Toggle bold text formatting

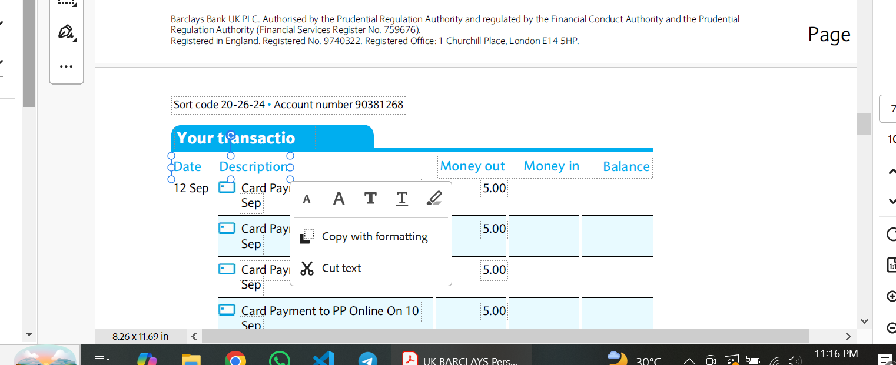[x=370, y=199]
